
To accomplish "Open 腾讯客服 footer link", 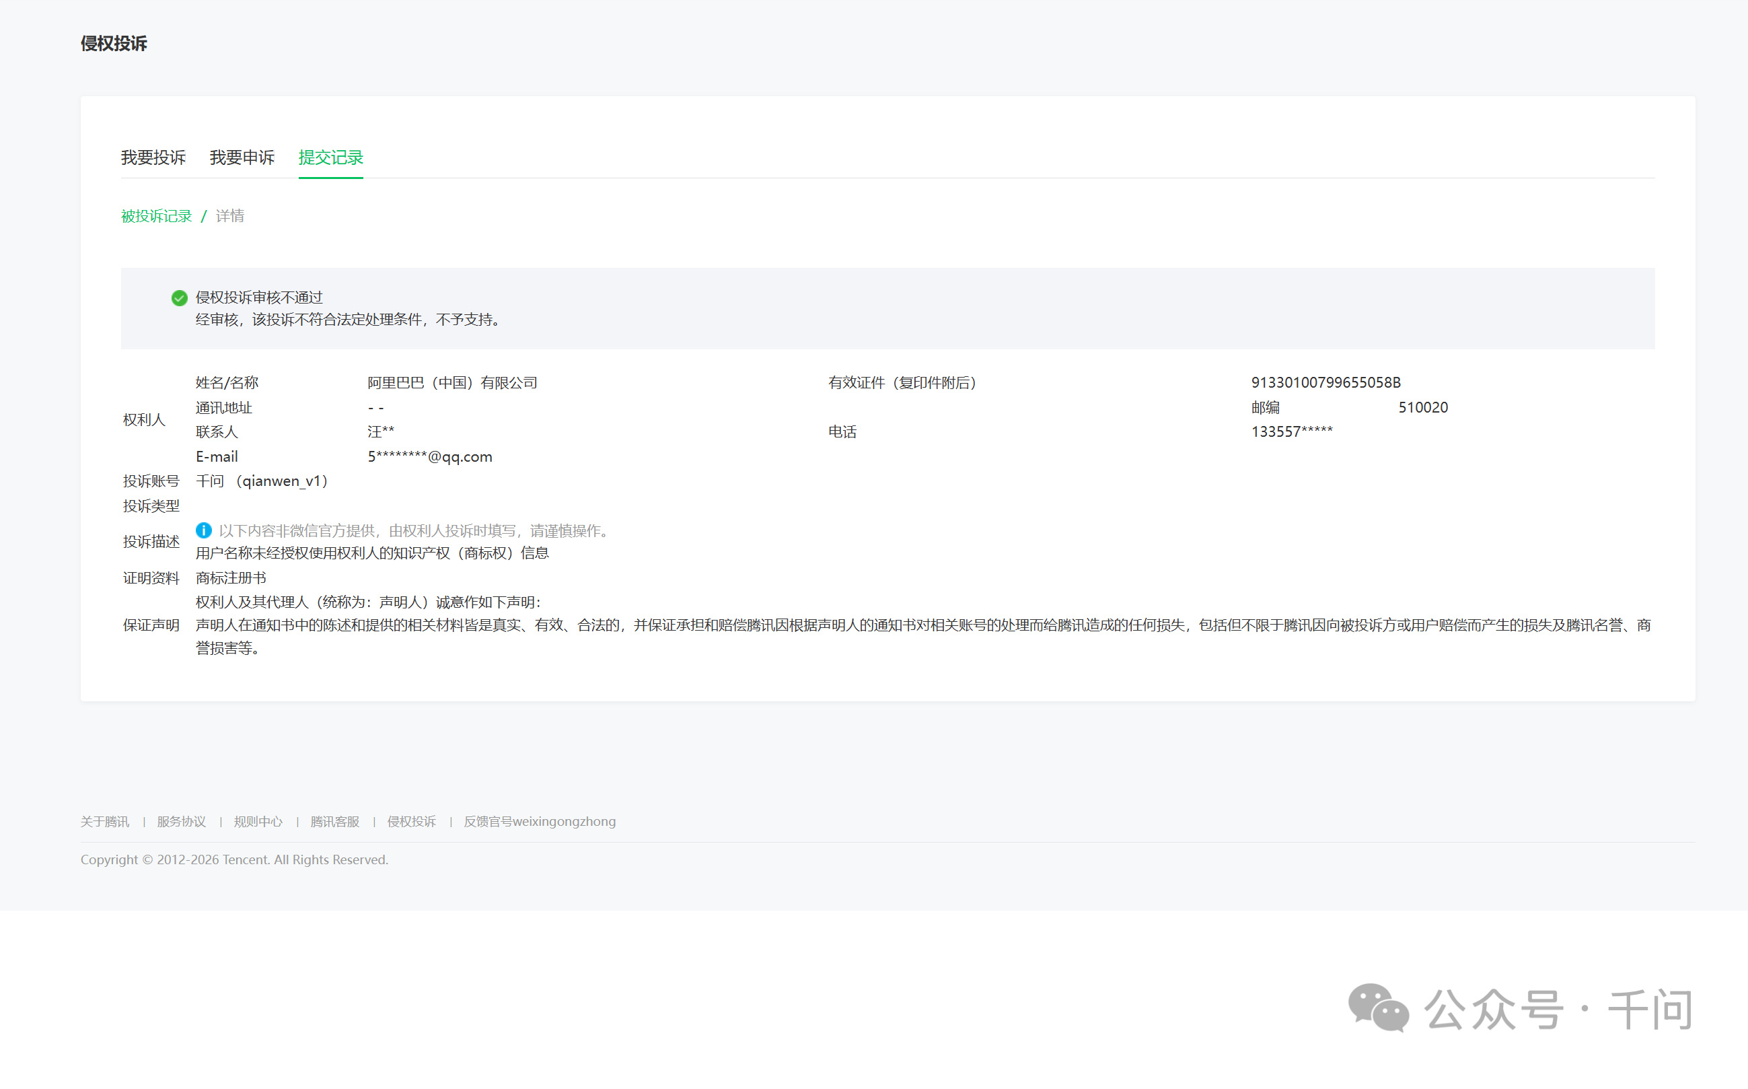I will click(x=335, y=822).
